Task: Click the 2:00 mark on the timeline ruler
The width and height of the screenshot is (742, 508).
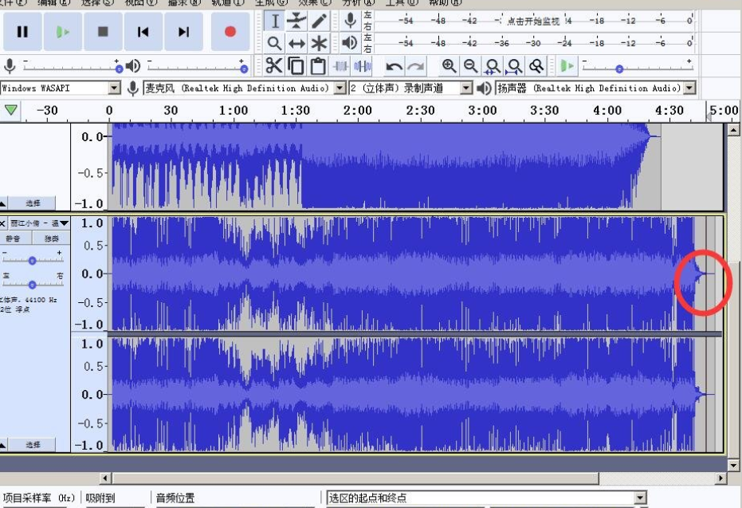Action: (357, 111)
